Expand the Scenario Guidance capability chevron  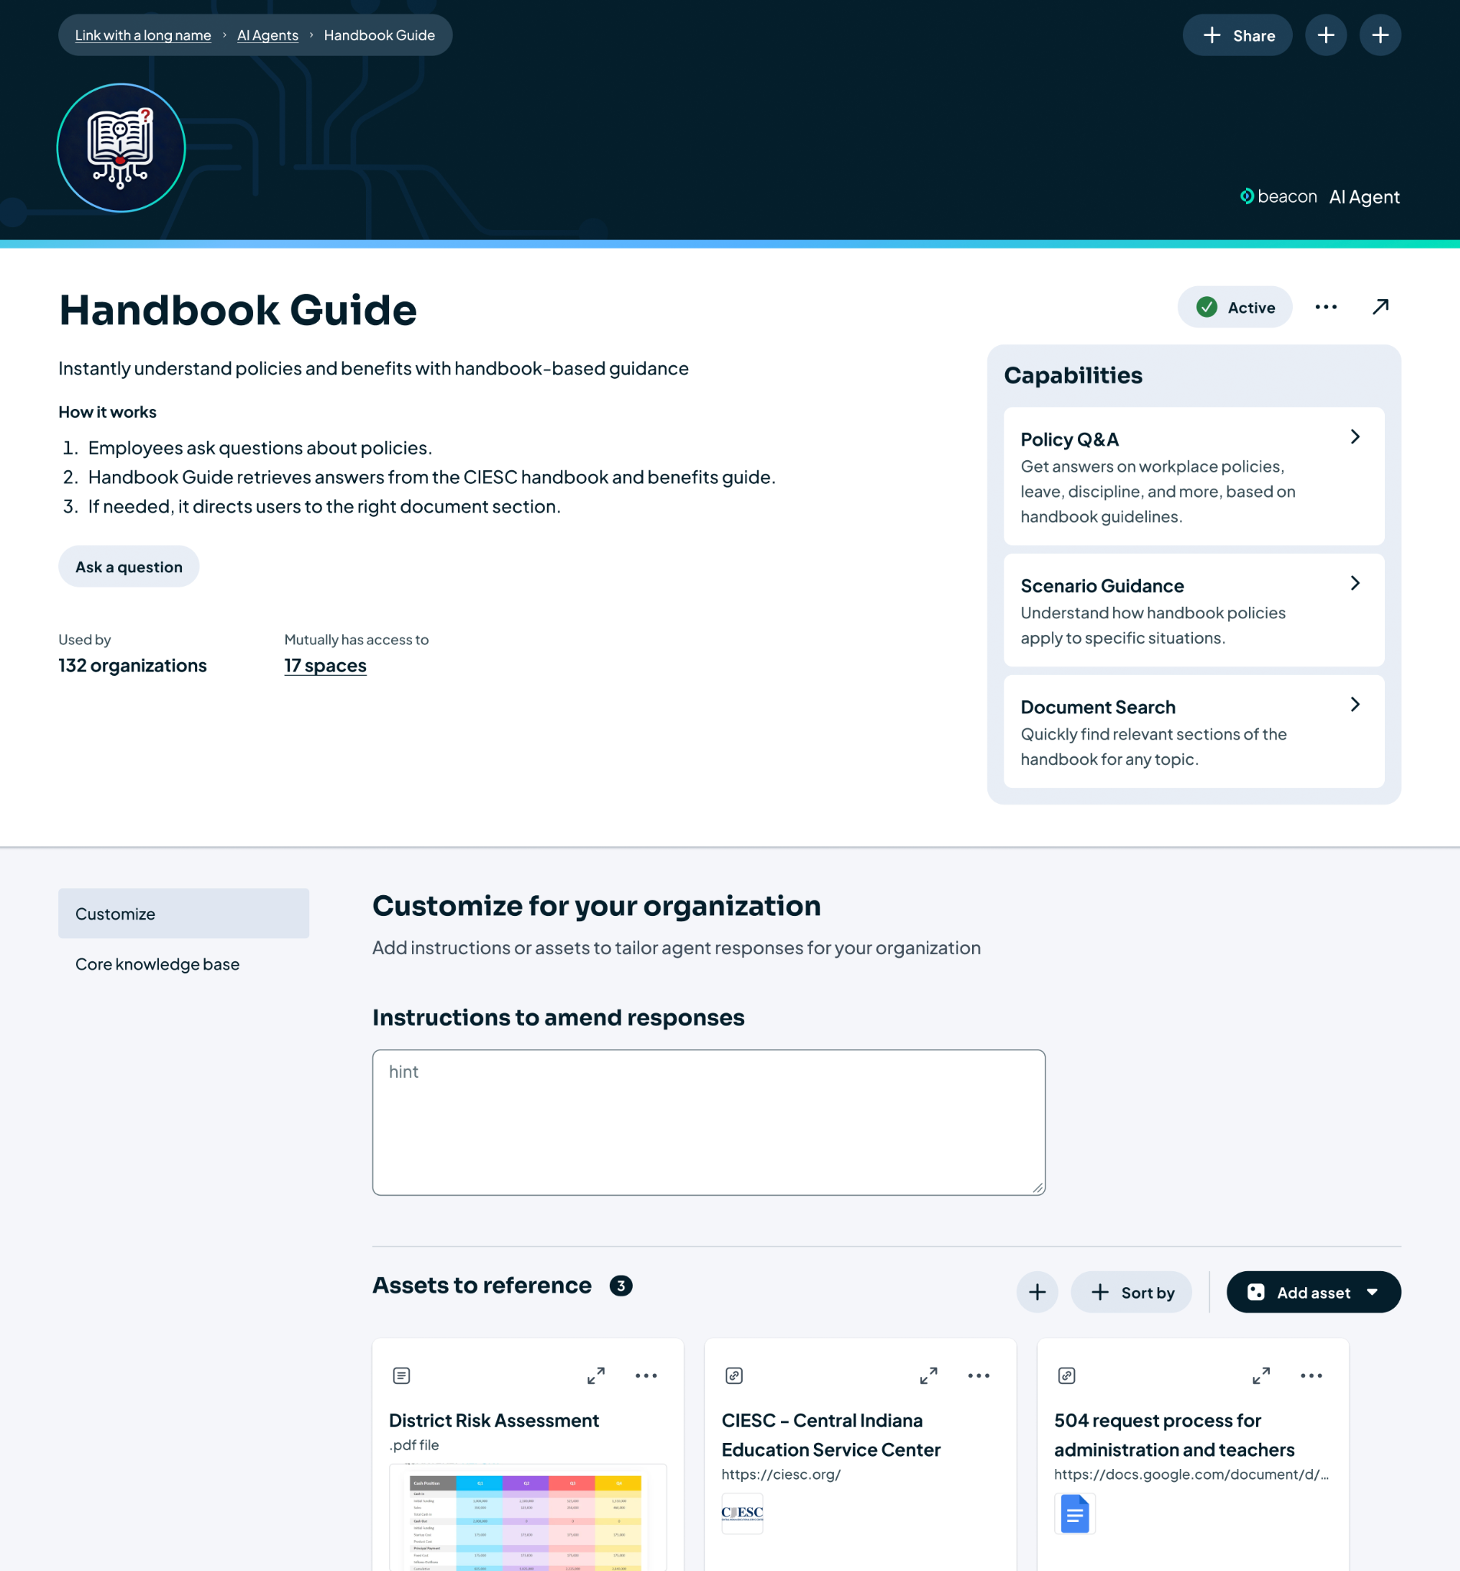(1354, 583)
